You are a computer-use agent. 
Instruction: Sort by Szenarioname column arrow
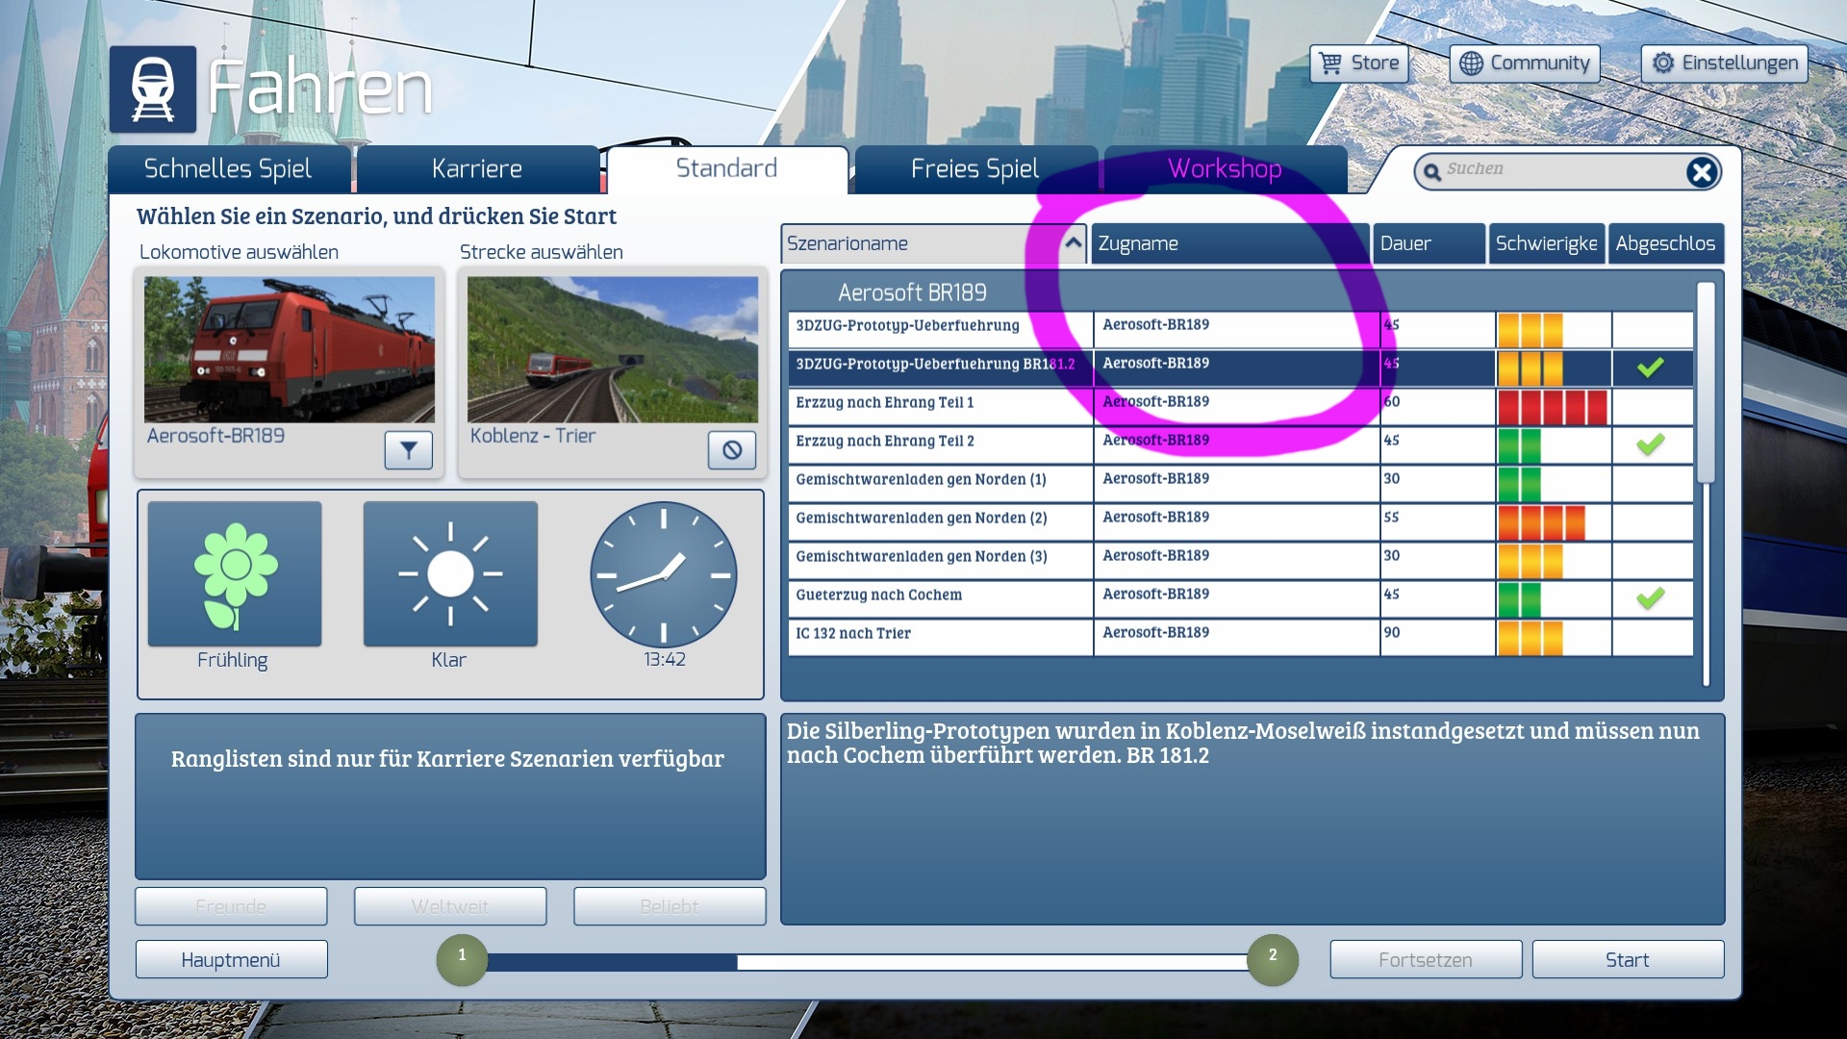tap(1073, 243)
